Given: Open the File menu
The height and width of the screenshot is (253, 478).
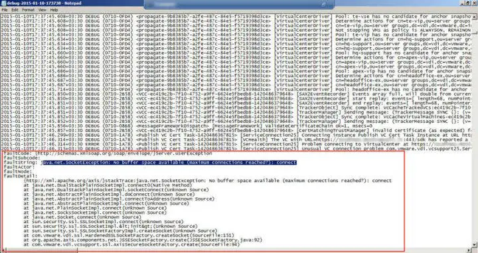Looking at the screenshot, I should tap(5, 10).
